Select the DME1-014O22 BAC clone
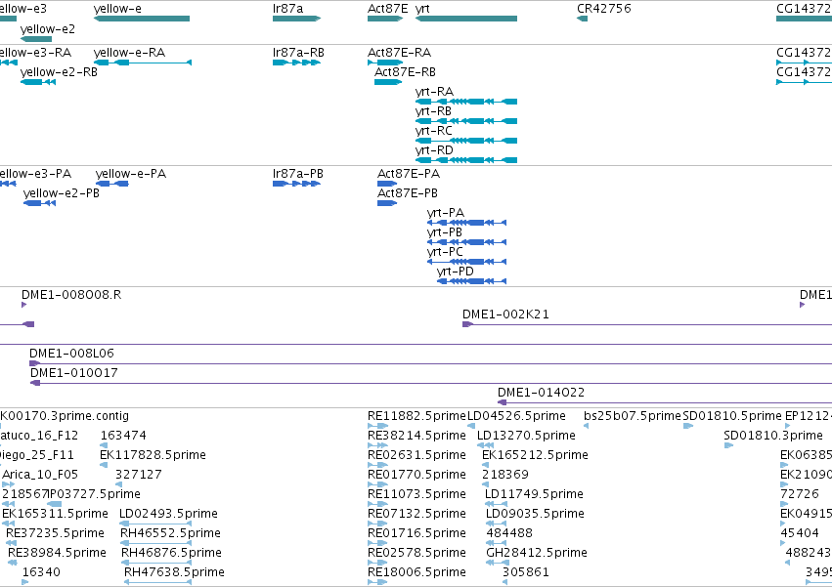The width and height of the screenshot is (832, 587). (664, 402)
